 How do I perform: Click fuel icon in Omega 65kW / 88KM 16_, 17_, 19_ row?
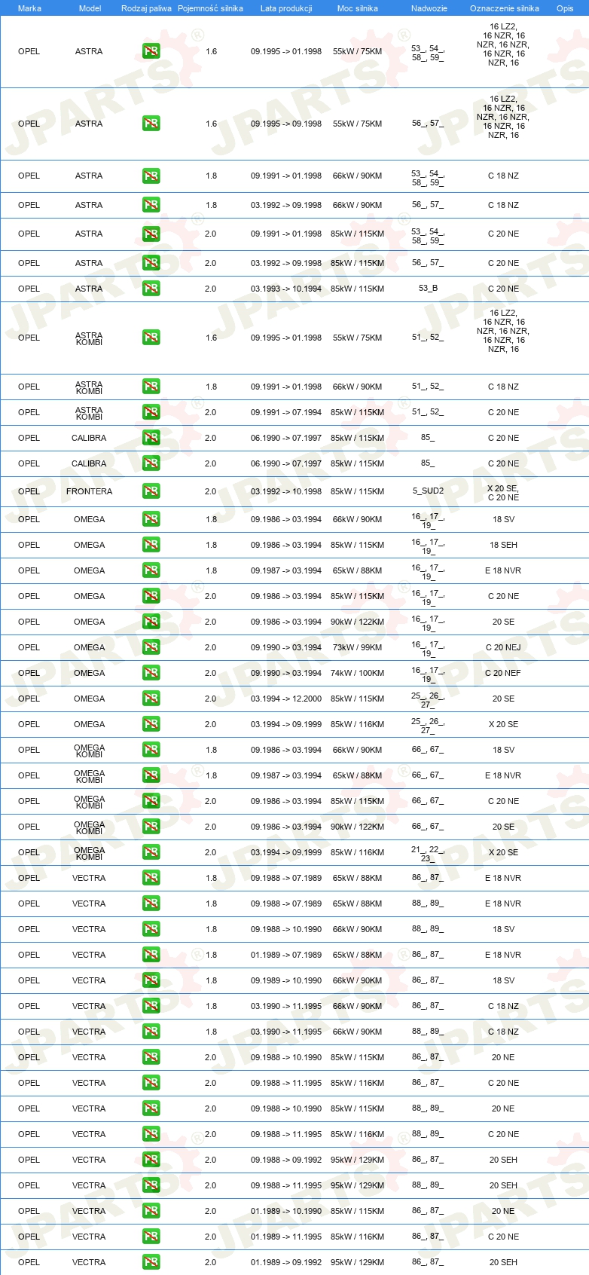click(x=151, y=570)
